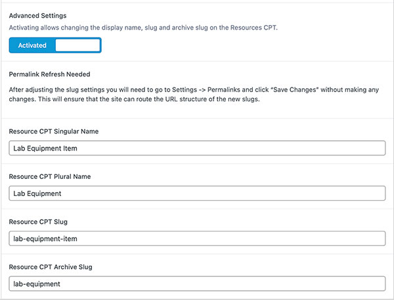Click the Resource CPT Singular Name field

[x=197, y=148]
